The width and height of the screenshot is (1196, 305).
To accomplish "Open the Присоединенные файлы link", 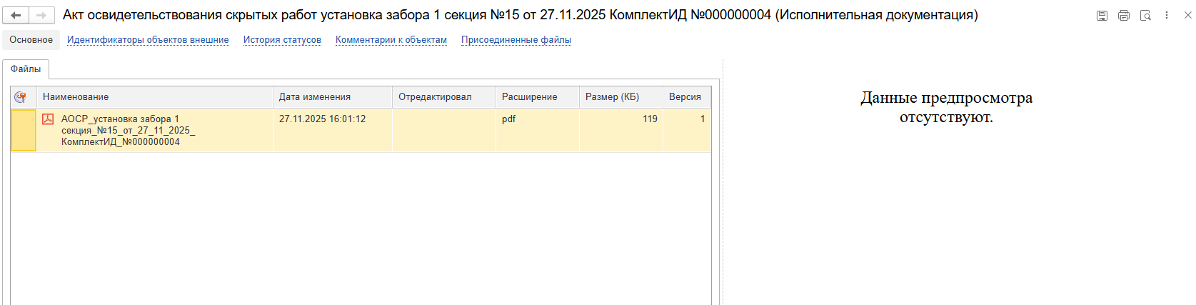I will click(x=516, y=40).
